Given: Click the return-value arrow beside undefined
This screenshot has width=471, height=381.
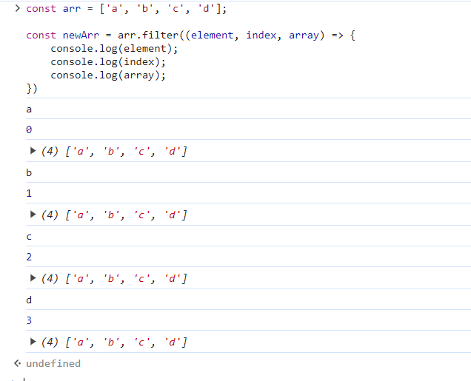Looking at the screenshot, I should pyautogui.click(x=18, y=363).
